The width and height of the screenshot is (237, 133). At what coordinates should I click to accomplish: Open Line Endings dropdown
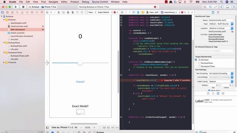tap(221, 77)
